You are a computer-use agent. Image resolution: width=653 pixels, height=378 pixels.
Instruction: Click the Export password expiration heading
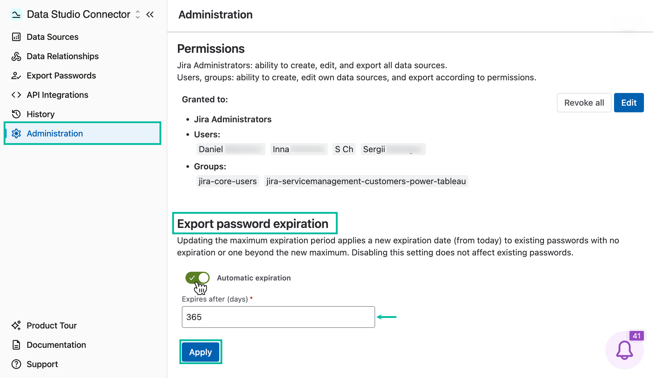tap(253, 224)
